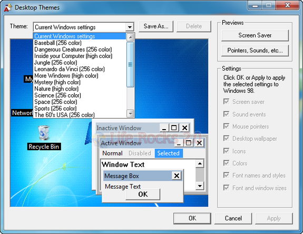Click Window Text in preview window

click(123, 164)
